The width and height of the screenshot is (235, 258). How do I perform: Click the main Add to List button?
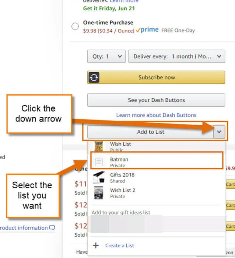(x=151, y=132)
